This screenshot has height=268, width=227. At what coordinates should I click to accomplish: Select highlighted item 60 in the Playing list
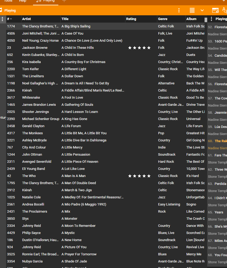(x=217, y=141)
